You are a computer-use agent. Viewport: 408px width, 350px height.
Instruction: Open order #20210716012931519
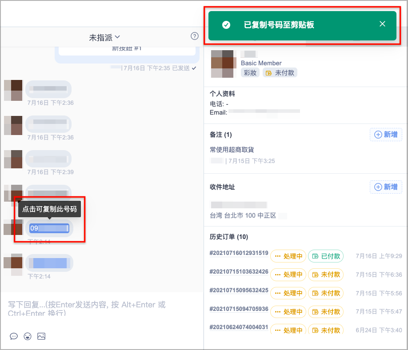pos(239,253)
